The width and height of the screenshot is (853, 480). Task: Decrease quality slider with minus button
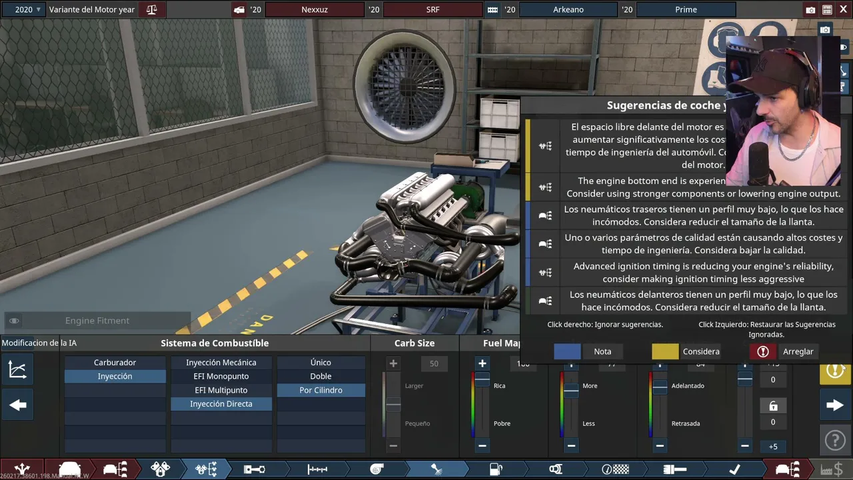[745, 445]
